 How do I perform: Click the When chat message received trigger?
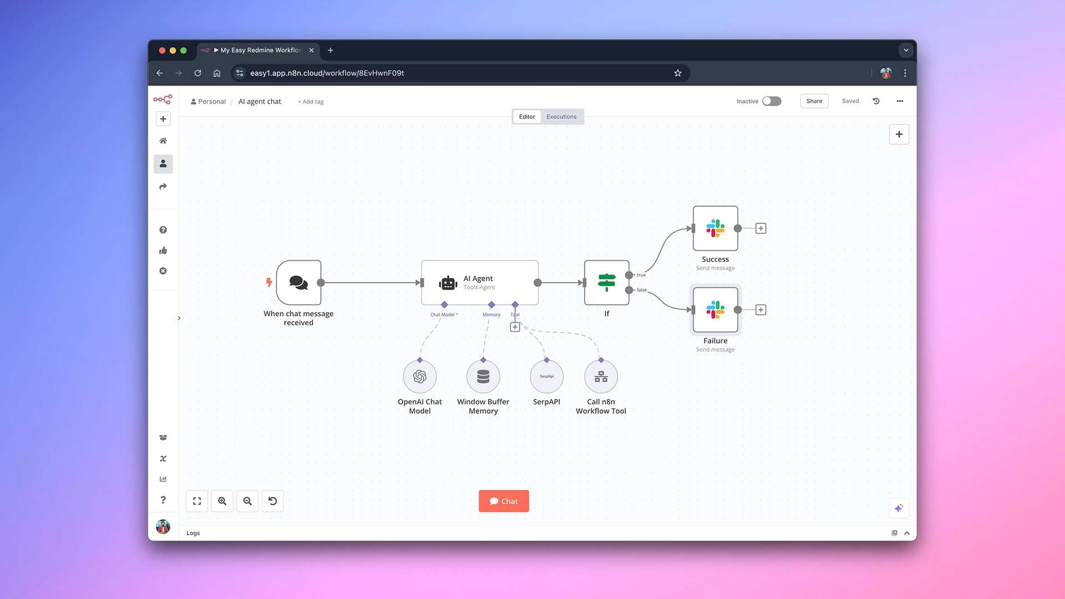coord(298,283)
